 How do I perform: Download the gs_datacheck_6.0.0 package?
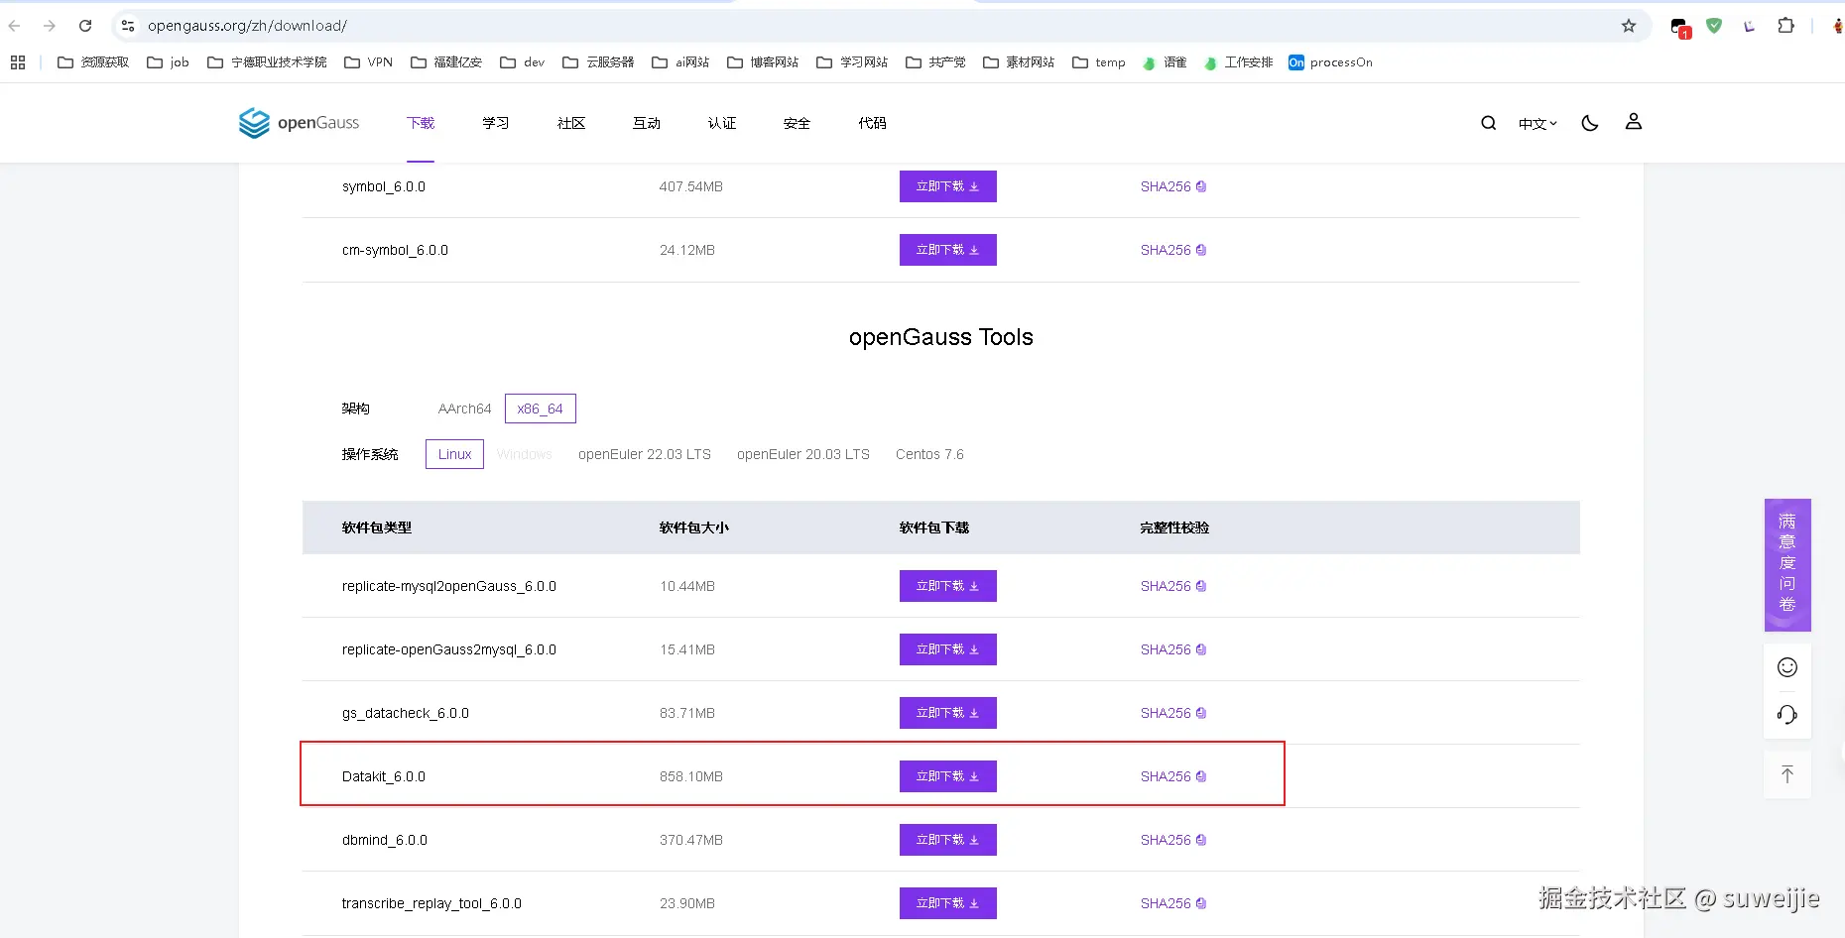(x=948, y=713)
